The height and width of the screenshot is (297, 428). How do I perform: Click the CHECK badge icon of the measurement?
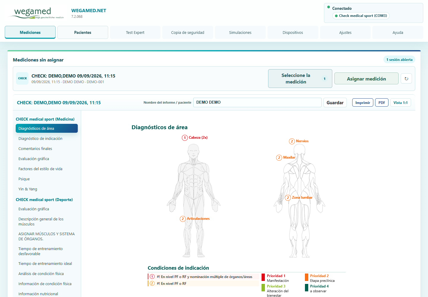[22, 78]
